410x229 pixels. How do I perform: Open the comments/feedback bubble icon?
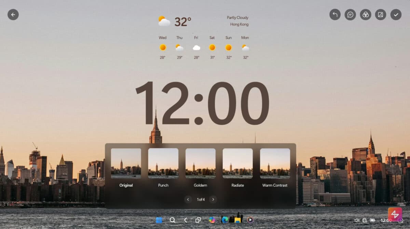[x=350, y=15]
